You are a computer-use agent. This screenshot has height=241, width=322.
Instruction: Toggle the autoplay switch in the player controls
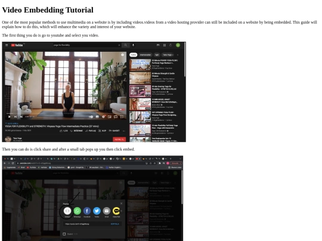pos(91,117)
